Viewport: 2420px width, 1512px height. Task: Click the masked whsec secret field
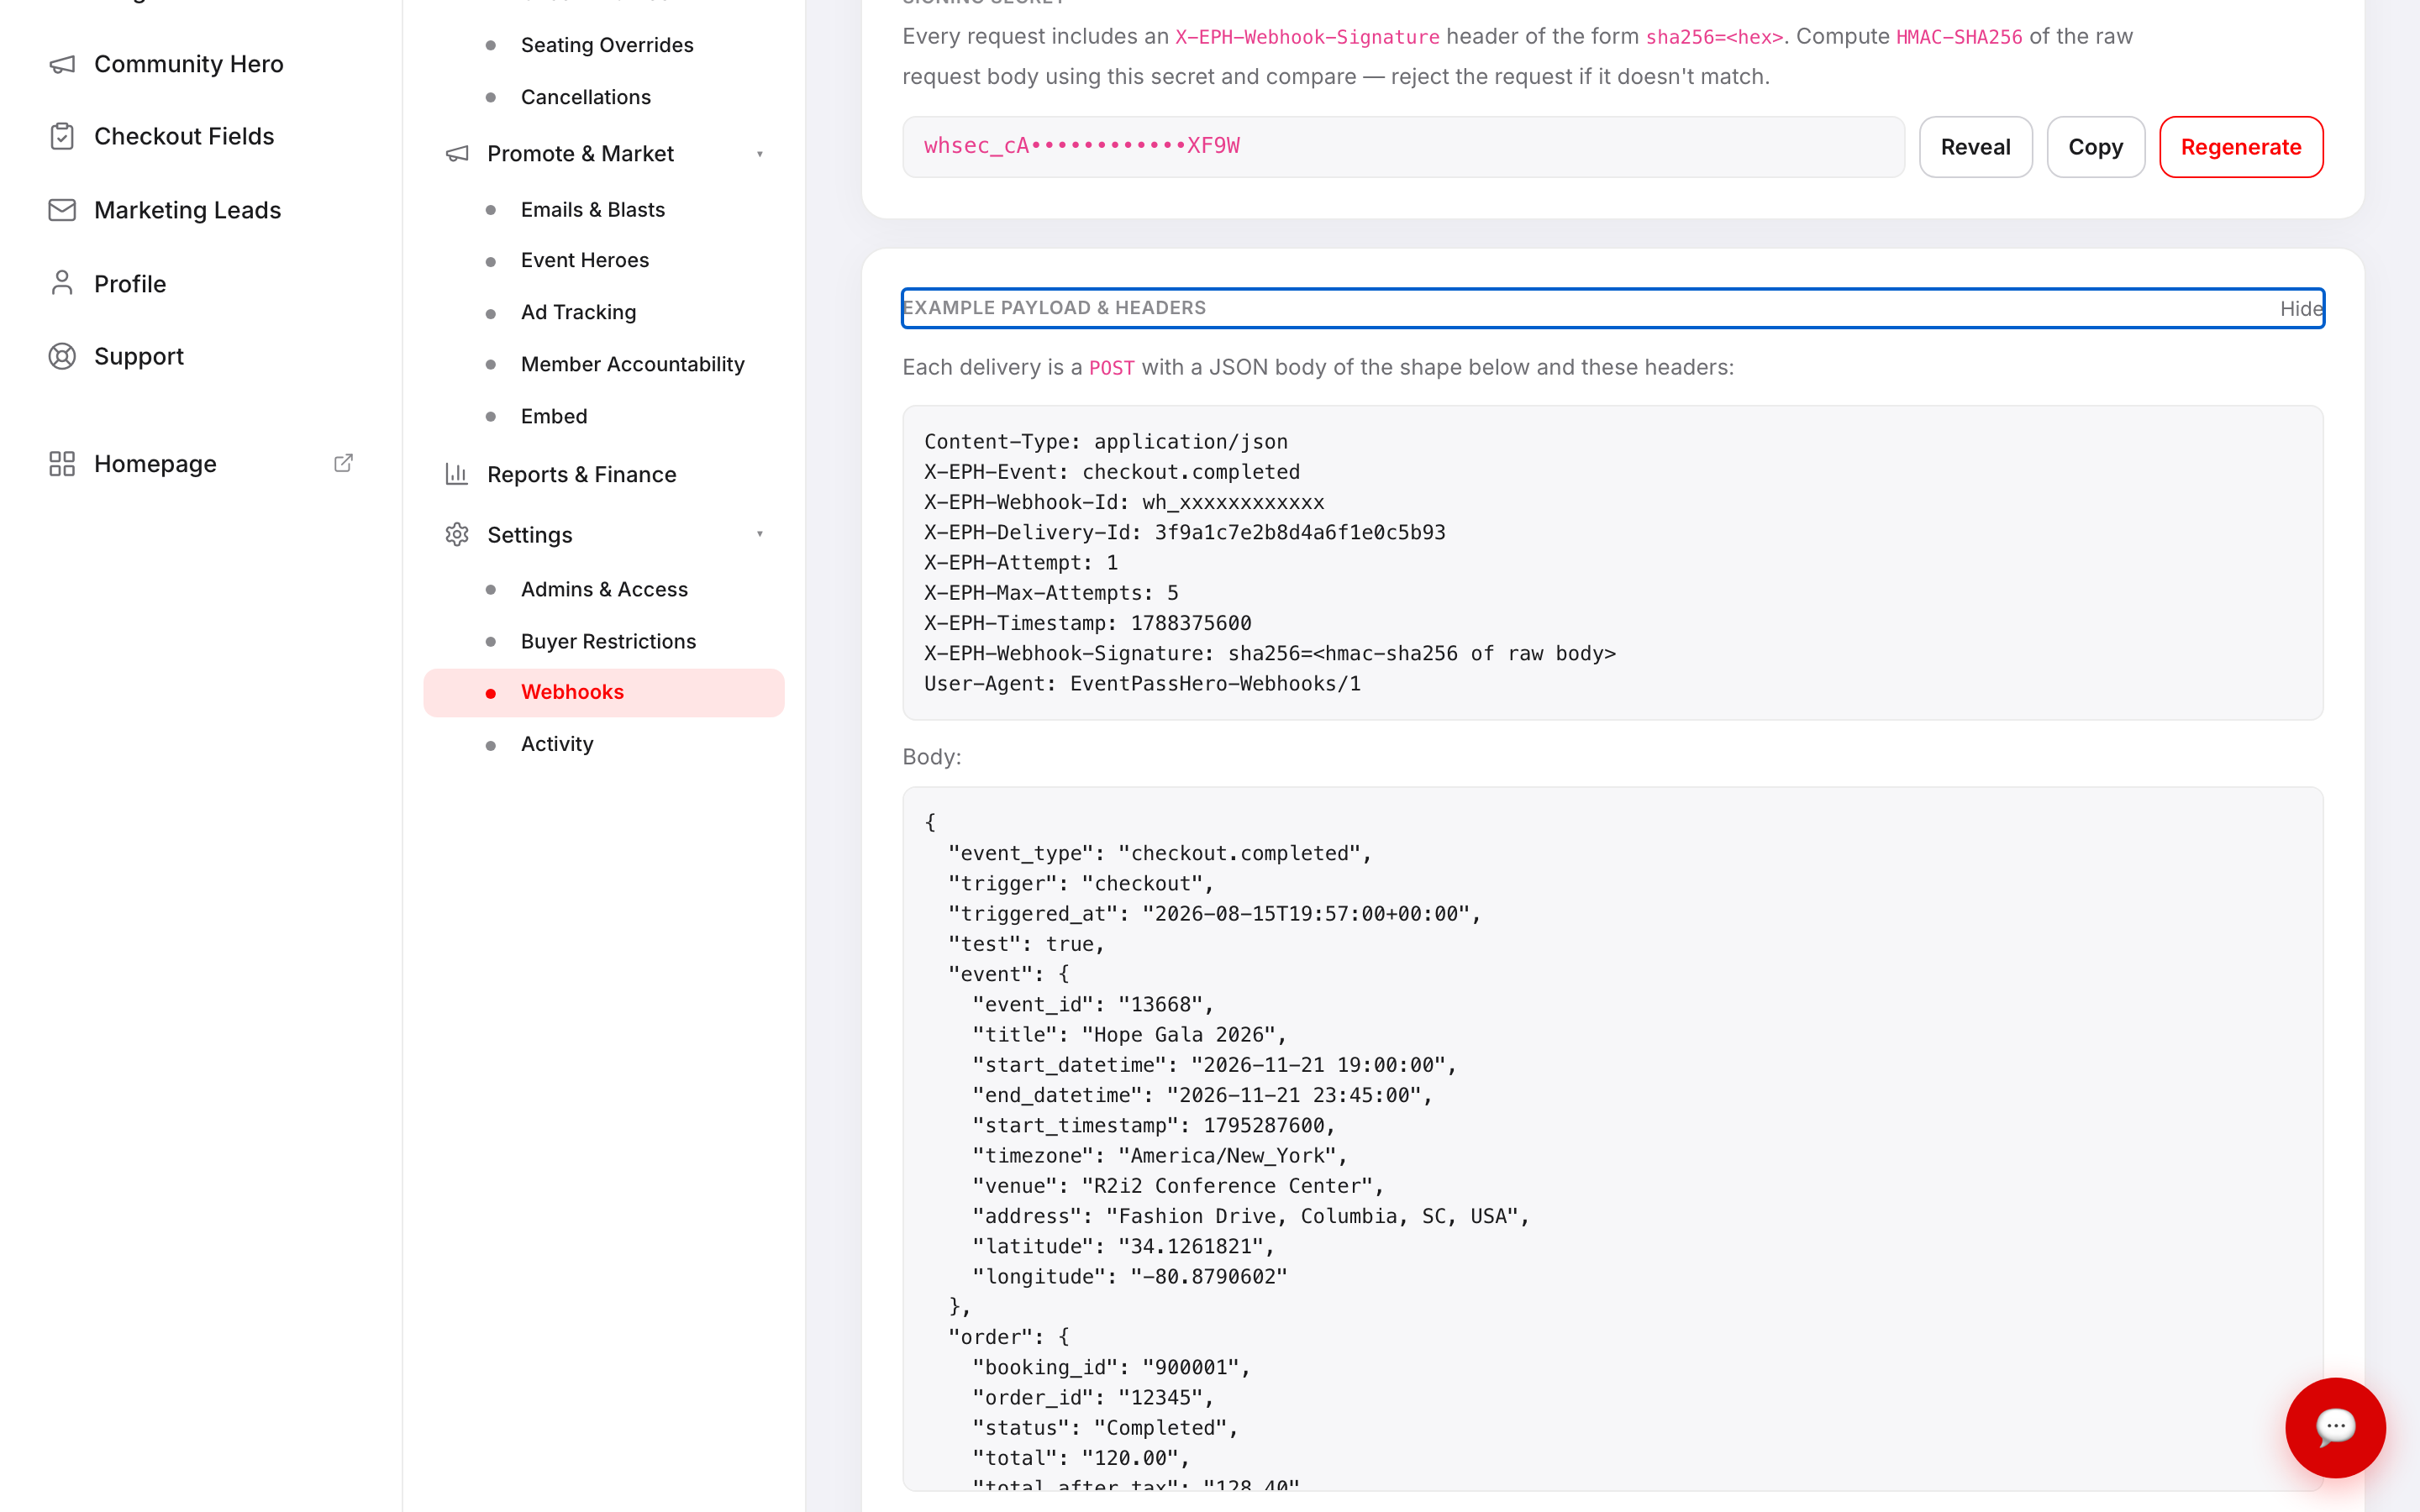point(1403,147)
